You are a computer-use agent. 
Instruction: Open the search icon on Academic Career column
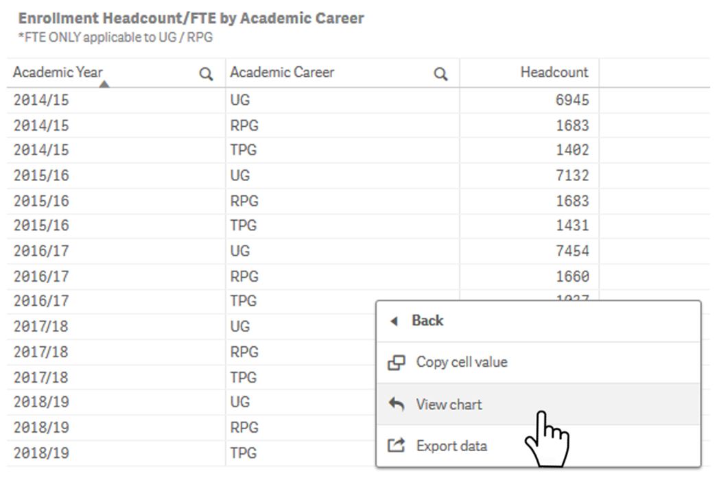tap(440, 72)
